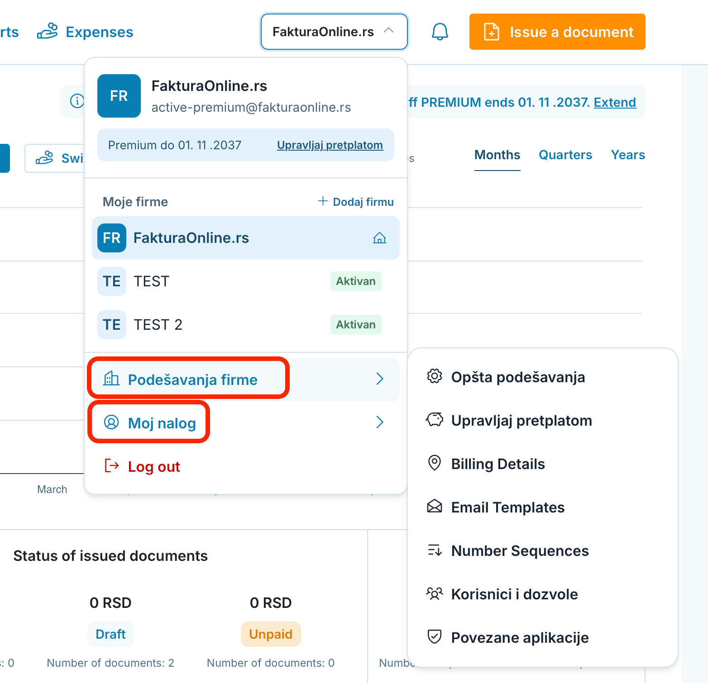
Task: Collapse the FakturaOnline.rs company dropdown
Action: 334,32
